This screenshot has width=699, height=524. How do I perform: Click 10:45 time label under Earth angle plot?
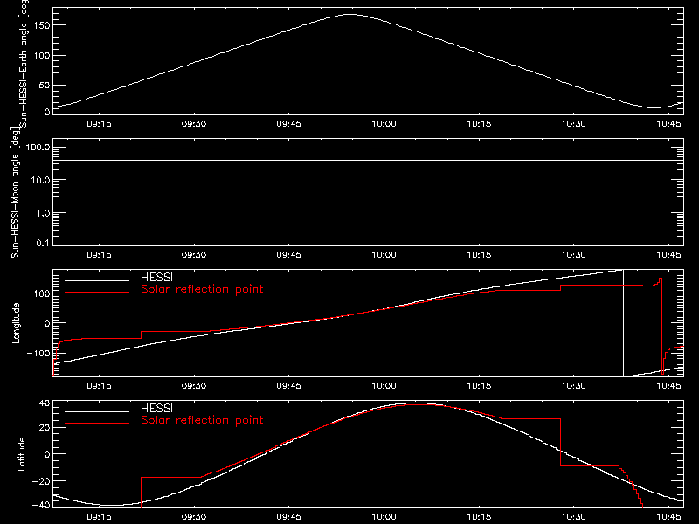point(668,124)
